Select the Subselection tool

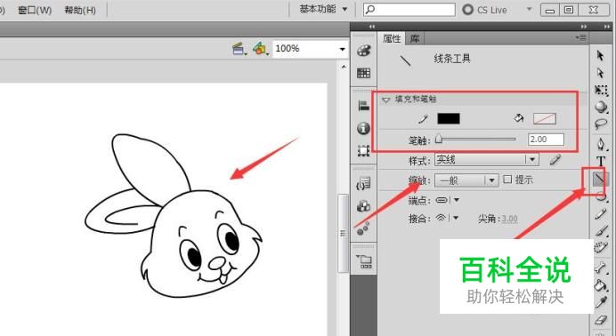click(600, 73)
